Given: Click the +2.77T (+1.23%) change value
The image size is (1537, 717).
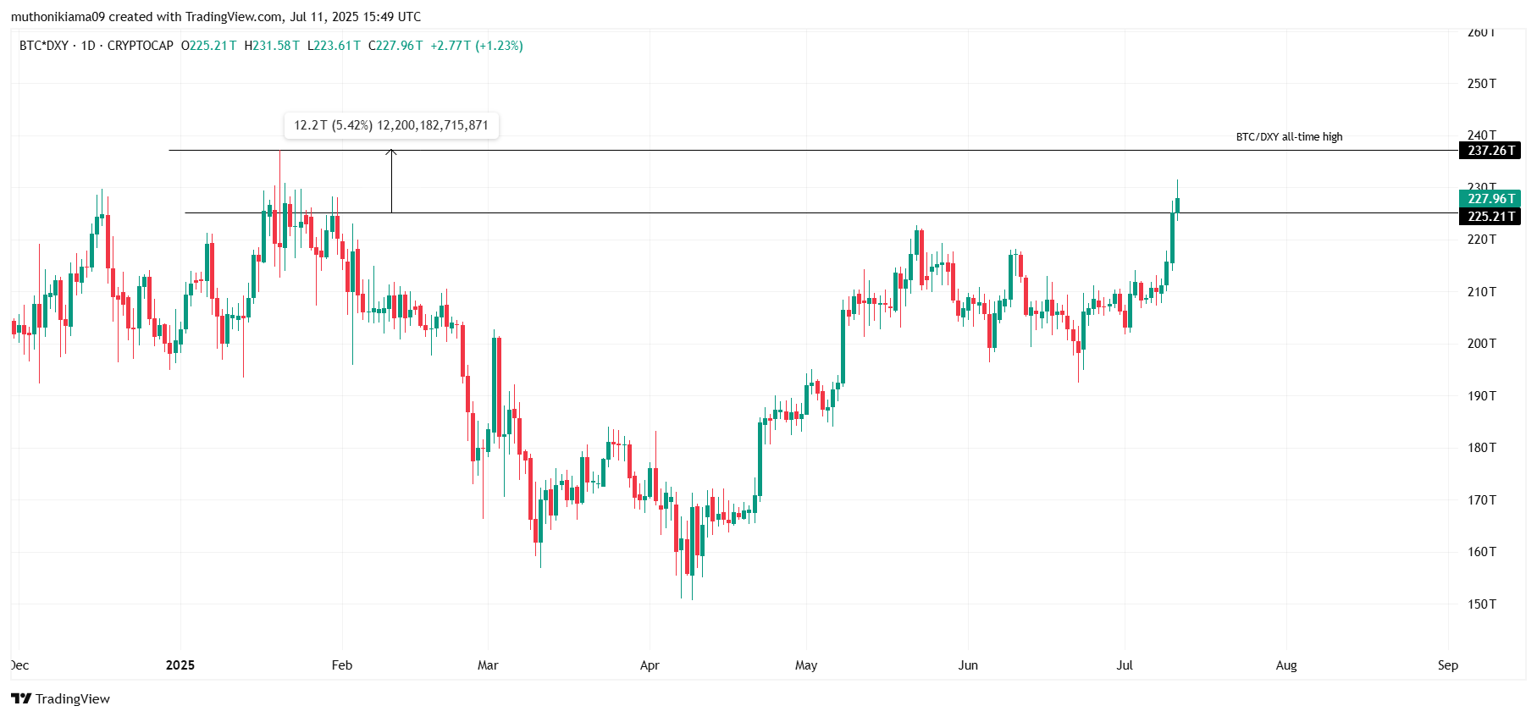Looking at the screenshot, I should click(477, 46).
